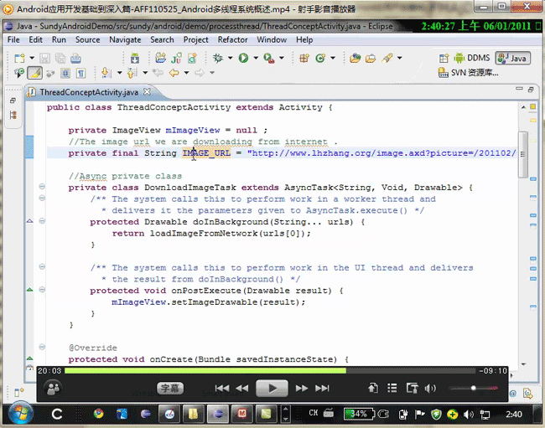Image resolution: width=545 pixels, height=428 pixels.
Task: Click the player Rewind button
Action: pyautogui.click(x=242, y=389)
